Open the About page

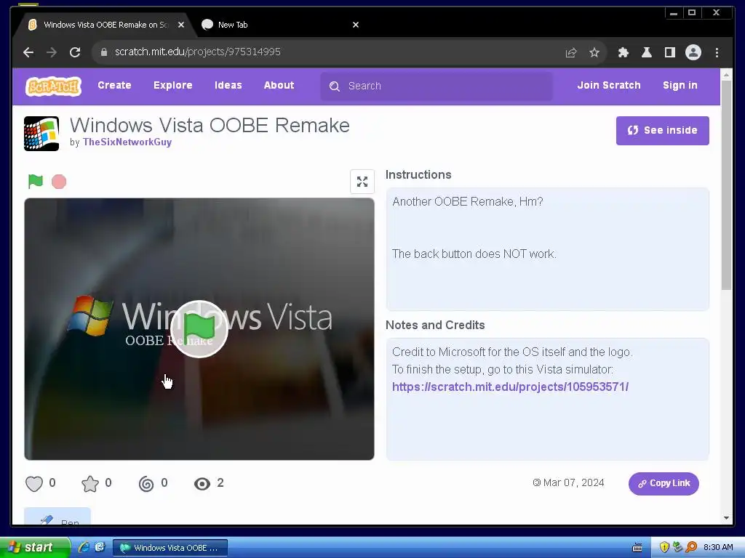pos(279,86)
